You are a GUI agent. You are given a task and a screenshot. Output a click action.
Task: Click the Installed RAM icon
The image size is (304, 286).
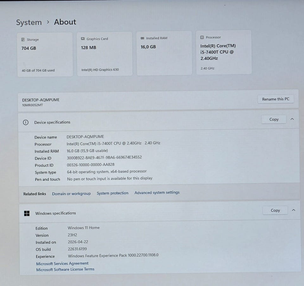tap(142, 38)
